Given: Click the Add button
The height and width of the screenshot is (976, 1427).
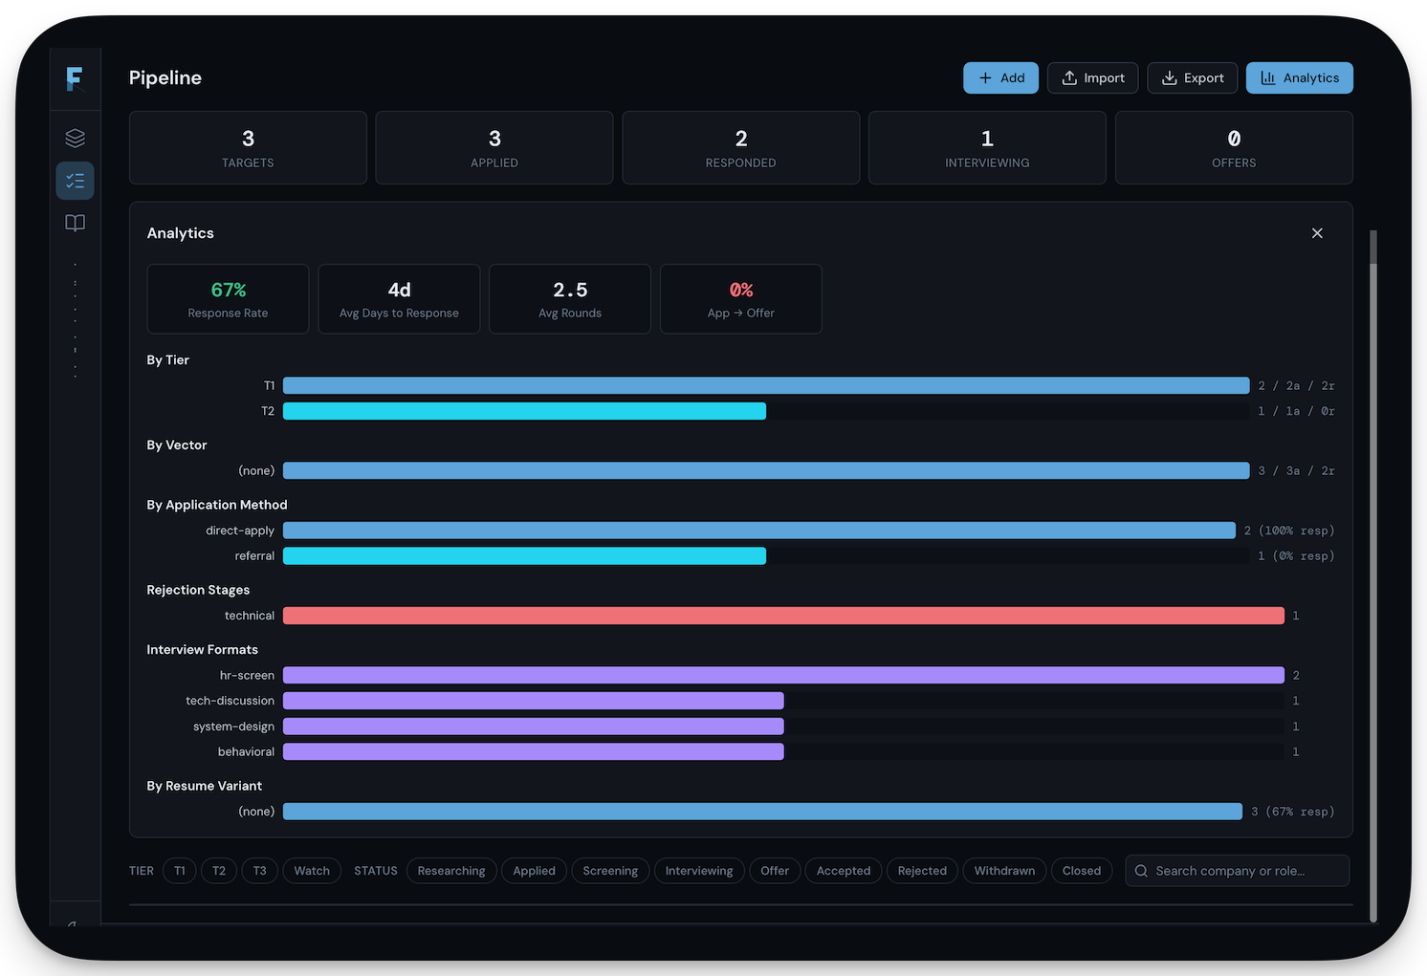Looking at the screenshot, I should click(1000, 77).
